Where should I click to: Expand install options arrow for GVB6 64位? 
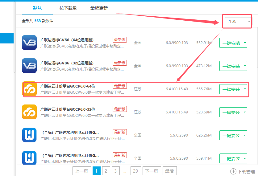coord(245,43)
